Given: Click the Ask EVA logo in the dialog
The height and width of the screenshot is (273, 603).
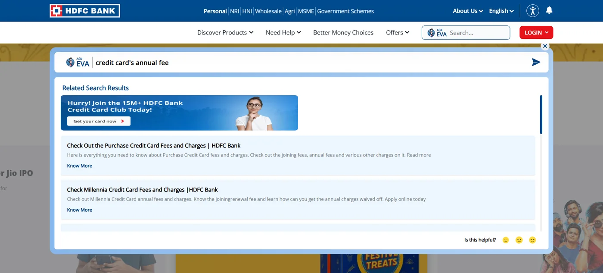Looking at the screenshot, I should (x=78, y=63).
